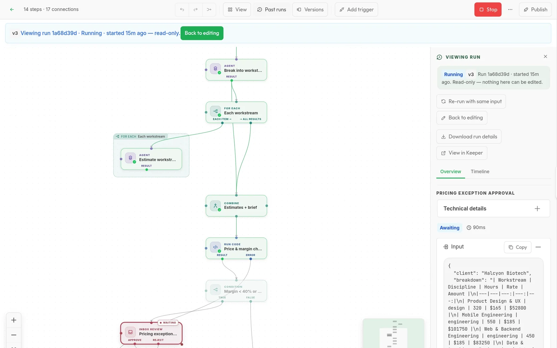Click the Combine Estimates + brief icon
This screenshot has width=557, height=348.
(215, 206)
